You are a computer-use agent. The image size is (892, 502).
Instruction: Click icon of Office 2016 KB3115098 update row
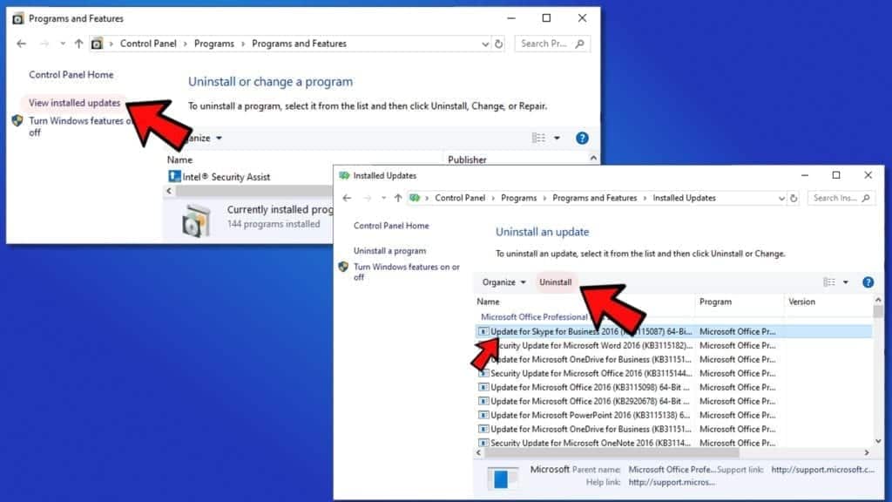483,387
